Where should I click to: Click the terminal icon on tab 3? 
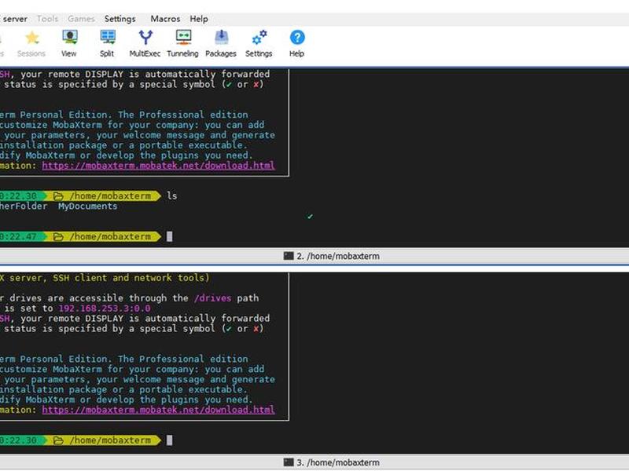pos(289,462)
